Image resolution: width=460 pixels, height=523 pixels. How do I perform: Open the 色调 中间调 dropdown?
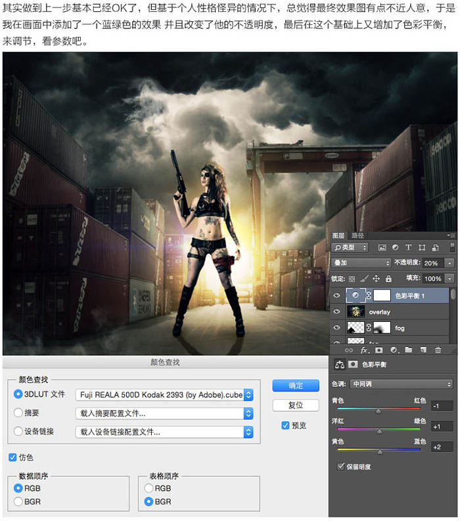pyautogui.click(x=401, y=384)
